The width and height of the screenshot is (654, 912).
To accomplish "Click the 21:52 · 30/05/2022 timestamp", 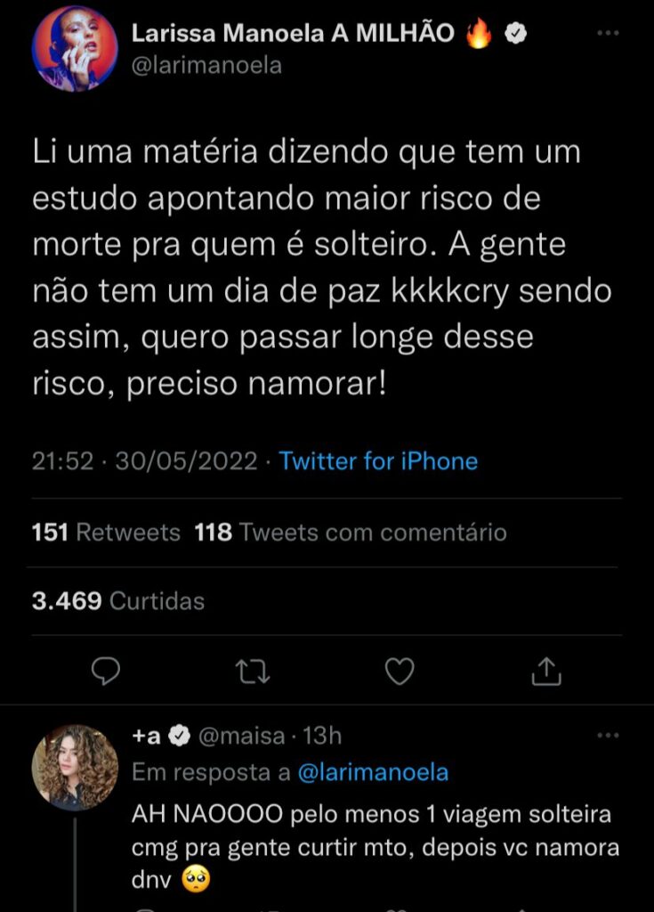I will pyautogui.click(x=145, y=461).
